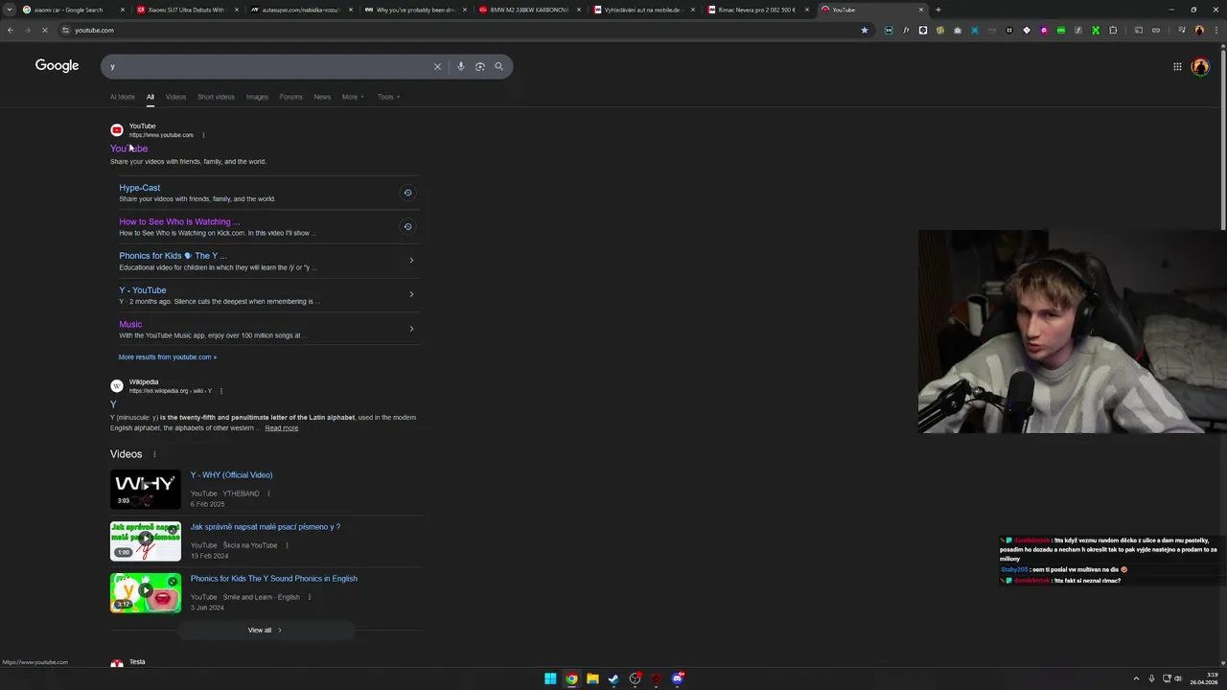Click More results from youtube.com

pyautogui.click(x=167, y=356)
